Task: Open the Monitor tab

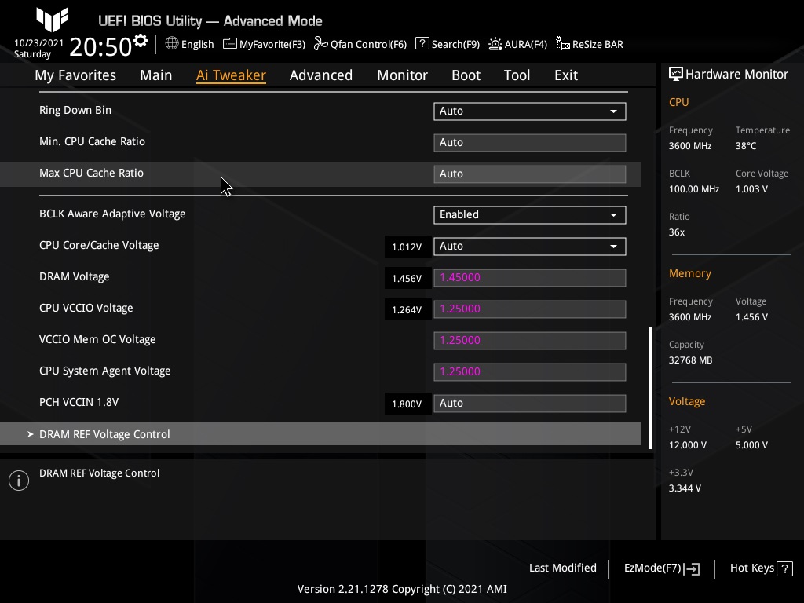Action: [402, 75]
